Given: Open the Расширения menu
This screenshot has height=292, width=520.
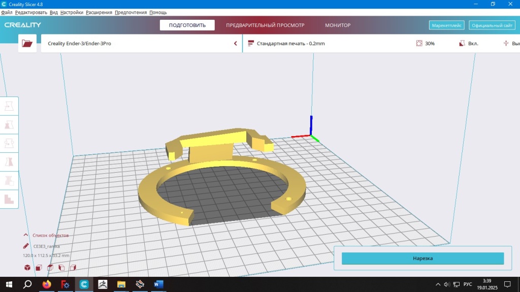Looking at the screenshot, I should pyautogui.click(x=99, y=12).
